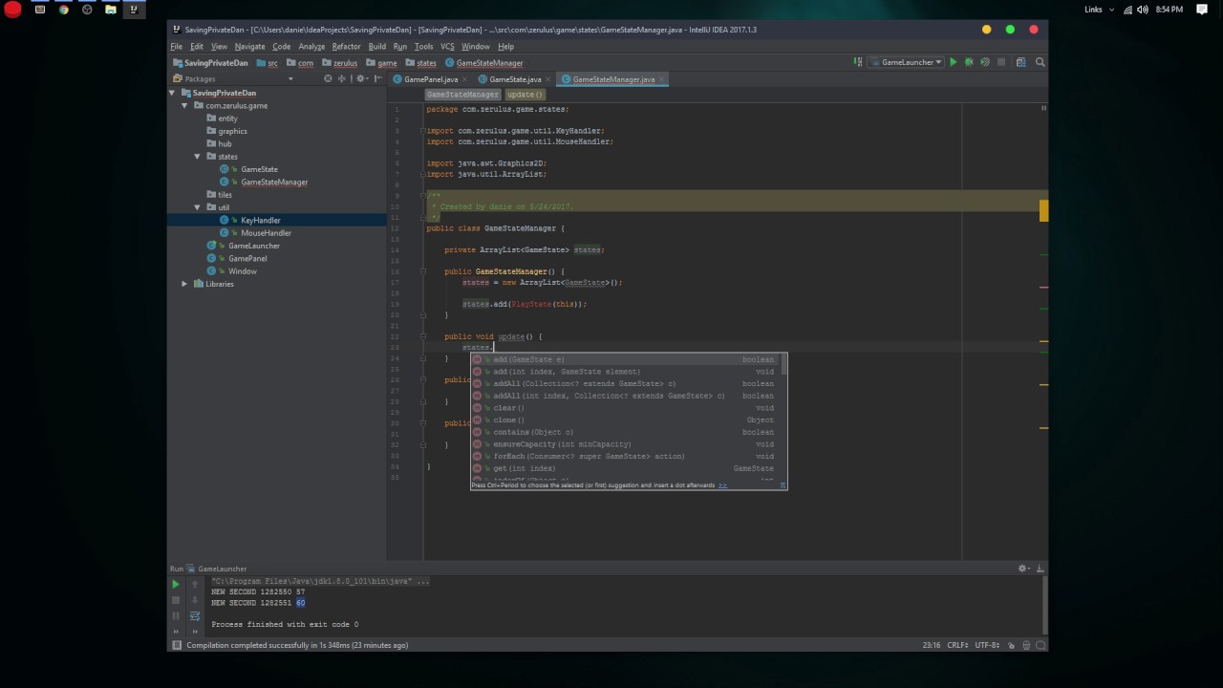Open the File menu
1223x688 pixels.
(177, 46)
